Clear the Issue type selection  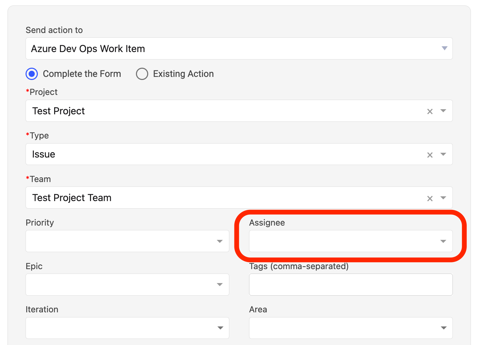click(430, 155)
